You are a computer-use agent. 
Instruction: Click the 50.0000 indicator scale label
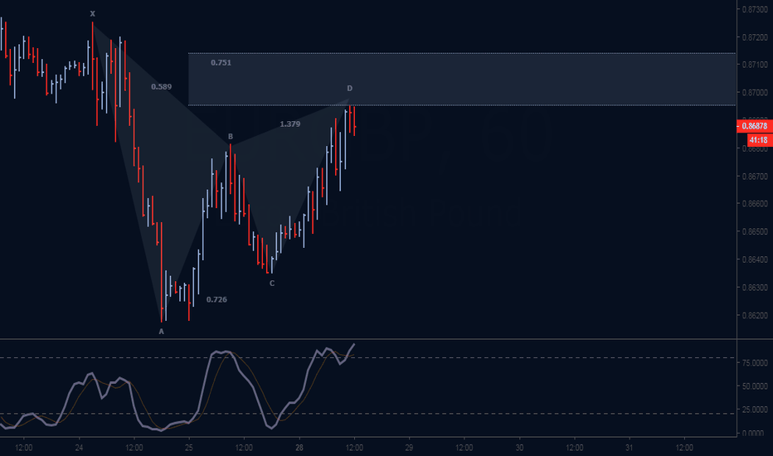[x=755, y=386]
